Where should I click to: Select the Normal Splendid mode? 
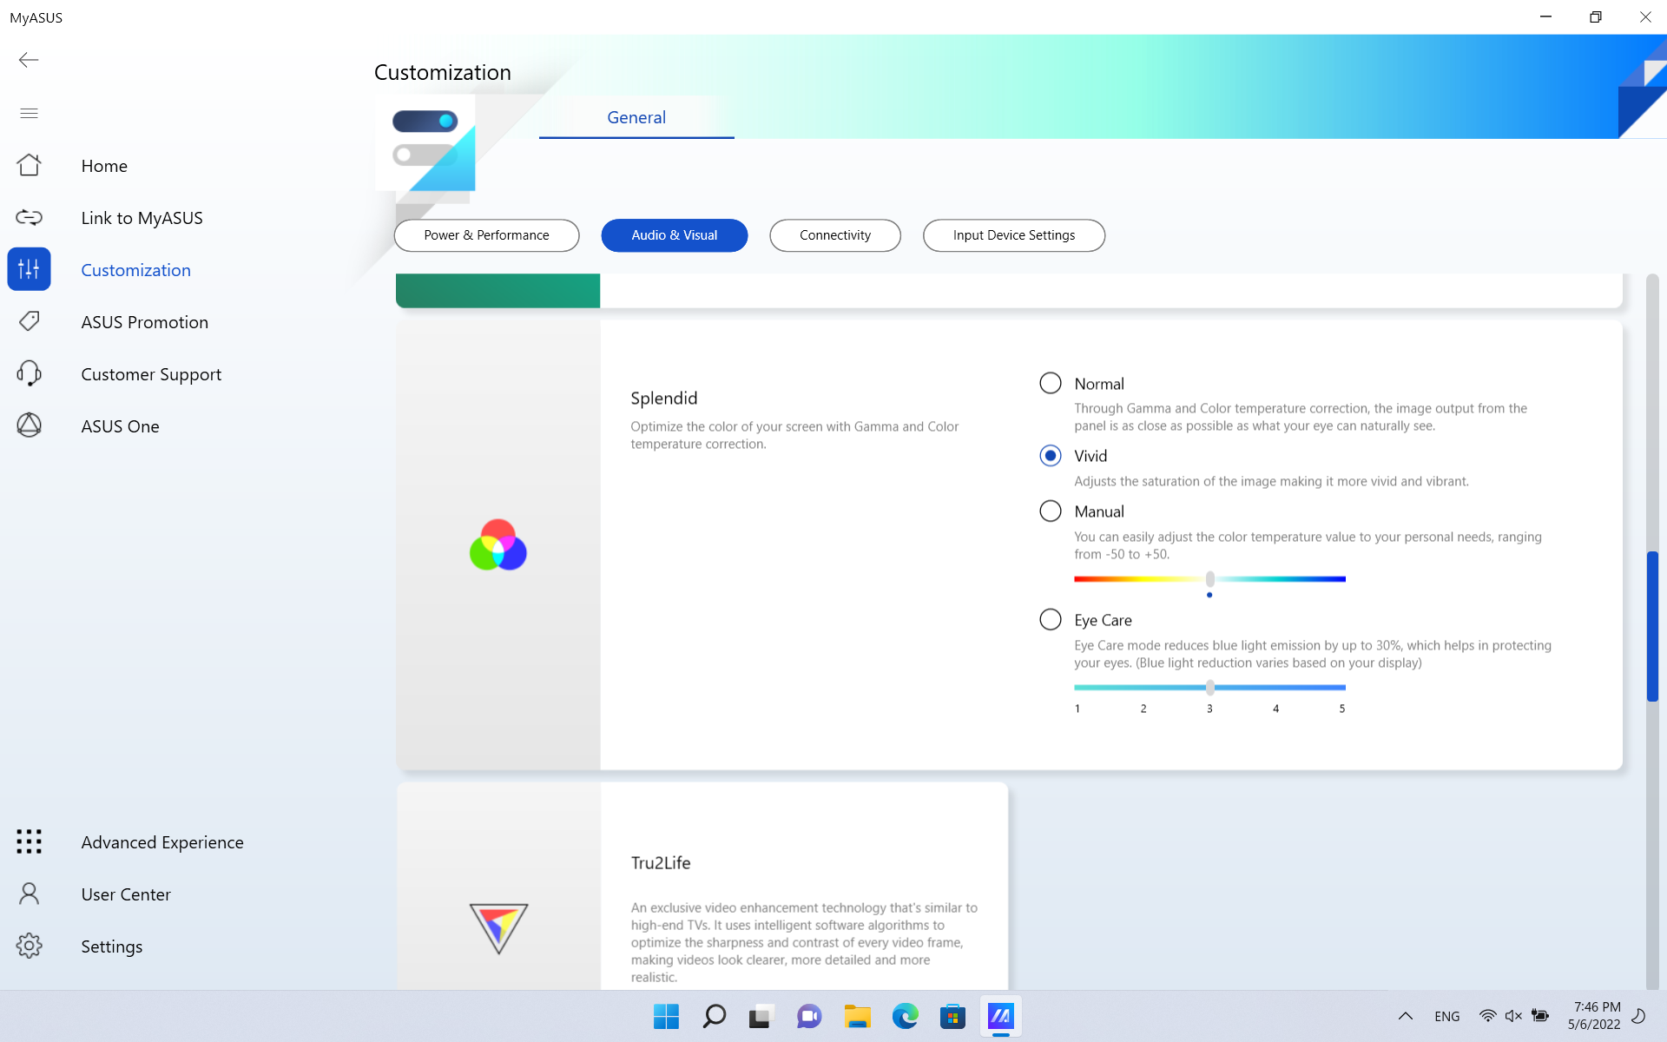pyautogui.click(x=1051, y=383)
